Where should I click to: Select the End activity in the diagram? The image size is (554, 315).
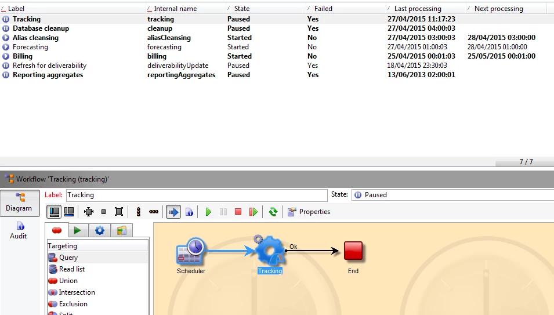coord(353,251)
